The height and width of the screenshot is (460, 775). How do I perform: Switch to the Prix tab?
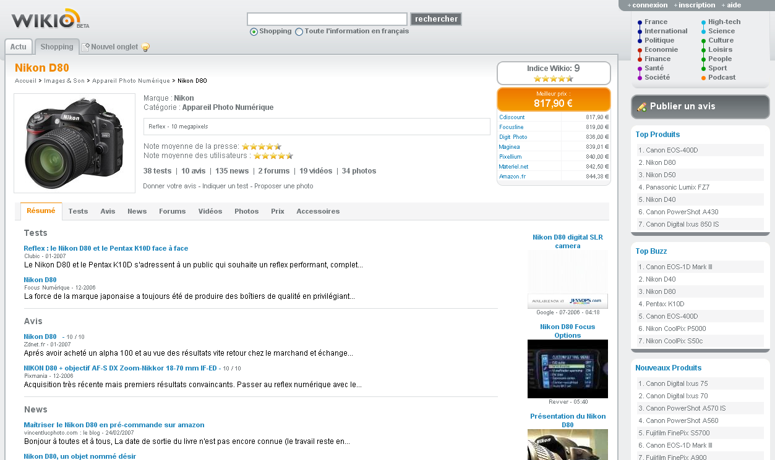point(278,211)
